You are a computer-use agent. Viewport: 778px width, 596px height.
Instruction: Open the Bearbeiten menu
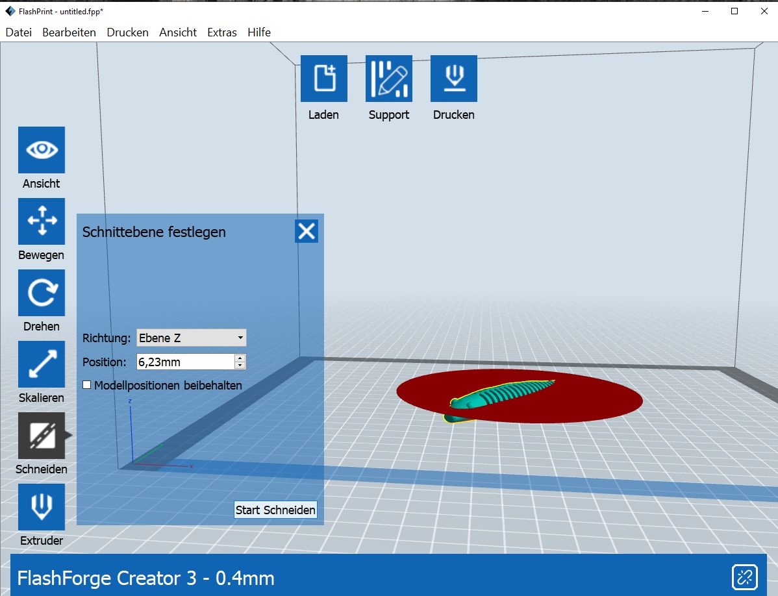click(x=69, y=32)
